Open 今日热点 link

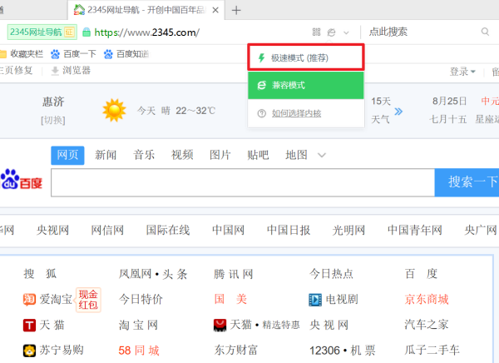[x=331, y=274]
